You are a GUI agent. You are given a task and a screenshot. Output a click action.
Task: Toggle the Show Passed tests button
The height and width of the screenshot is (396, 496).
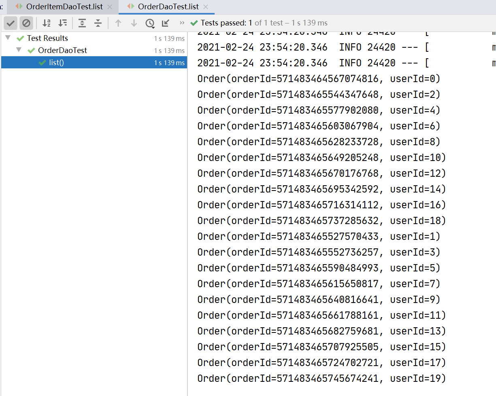click(x=11, y=23)
